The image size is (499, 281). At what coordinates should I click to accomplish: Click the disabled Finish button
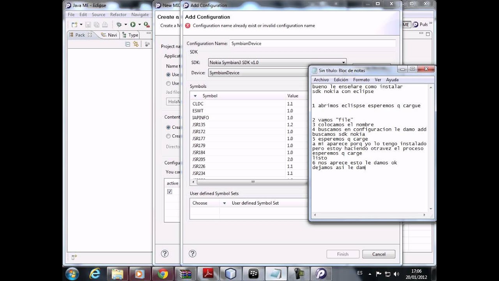(343, 254)
